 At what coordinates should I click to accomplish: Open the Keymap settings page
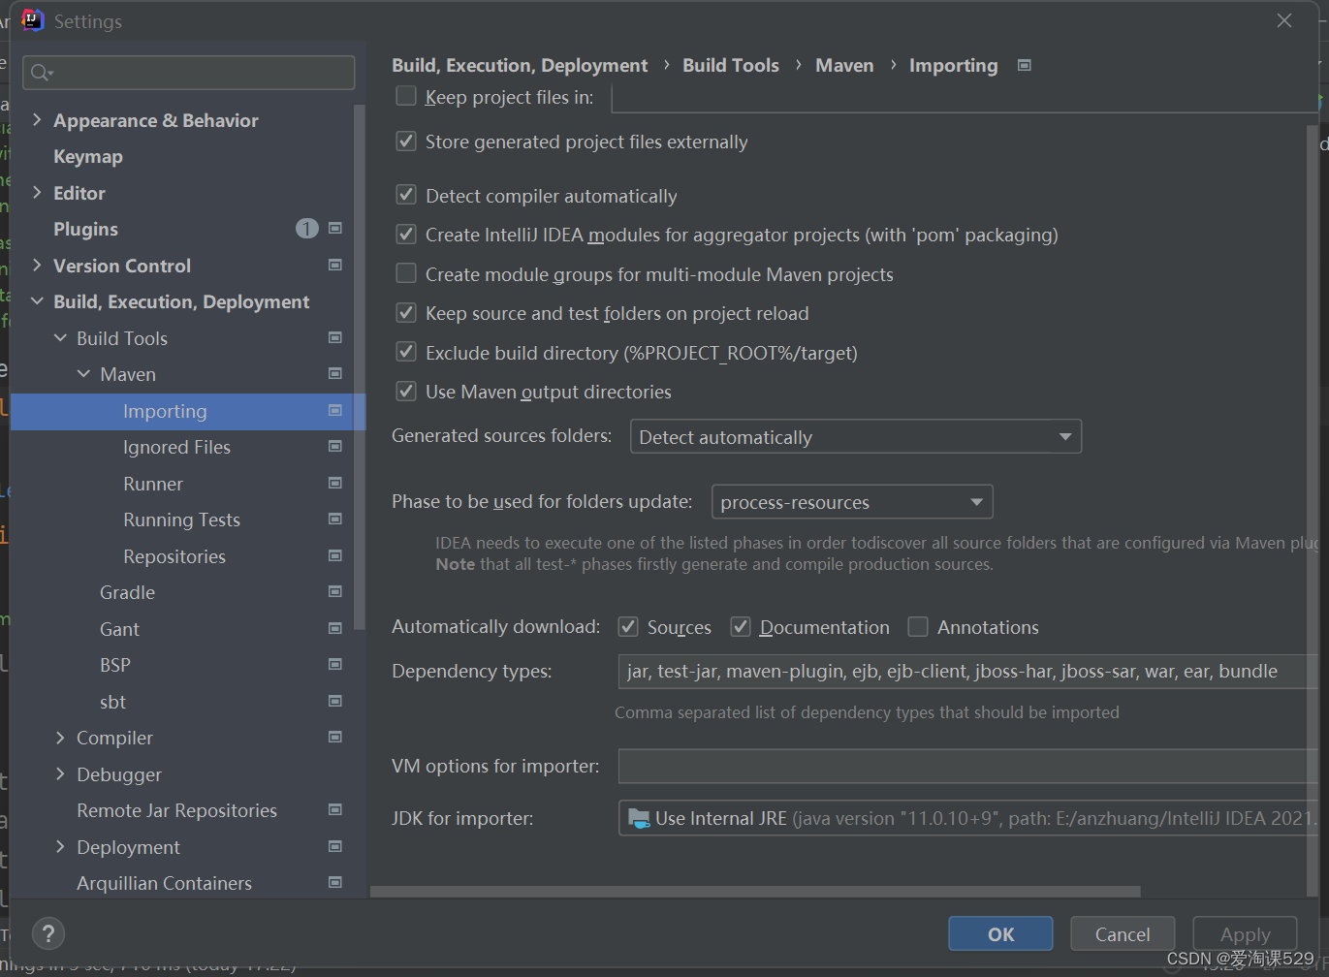coord(88,156)
